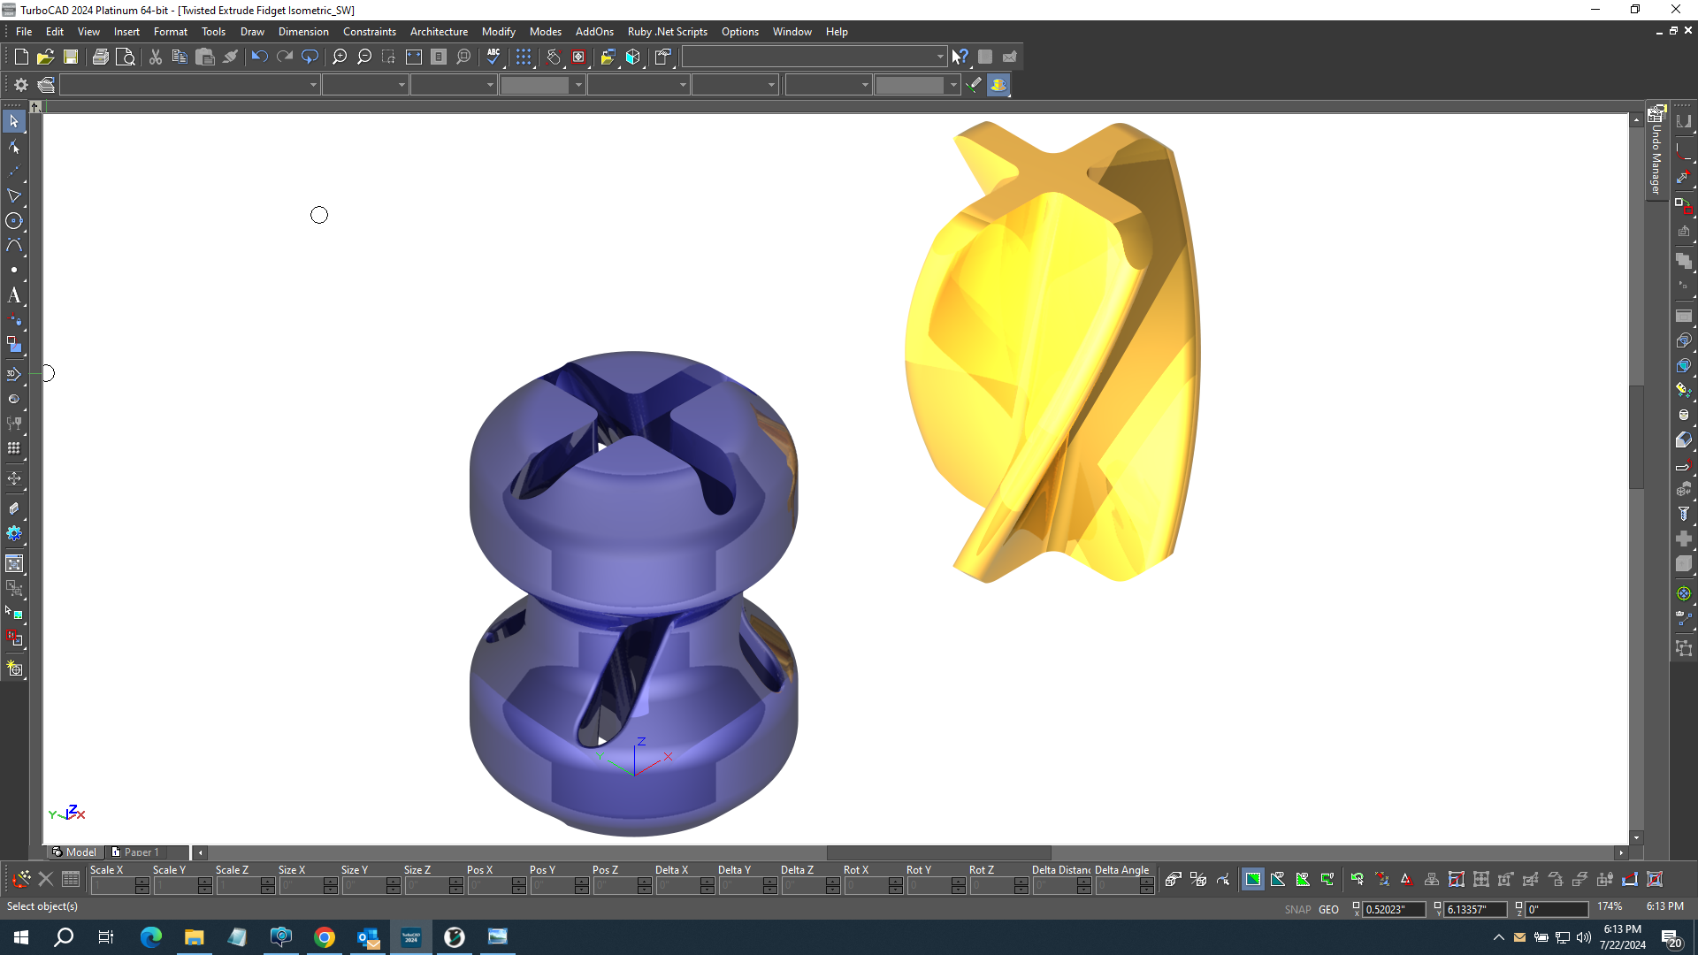
Task: Select the Text 'A' tool
Action: pos(14,295)
